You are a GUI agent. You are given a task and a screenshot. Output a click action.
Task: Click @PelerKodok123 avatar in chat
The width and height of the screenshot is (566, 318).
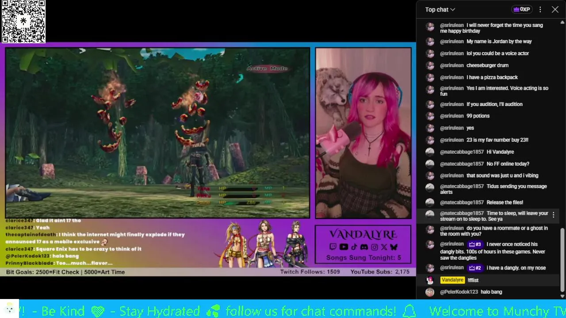pos(430,292)
